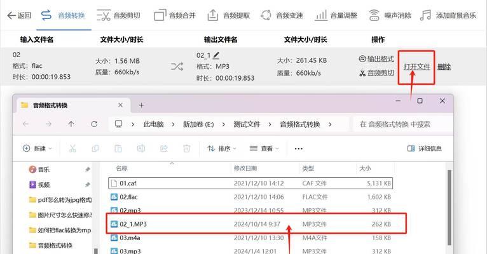The image size is (487, 254).
Task: Select 测试文件 in the breadcrumb
Action: pos(247,124)
